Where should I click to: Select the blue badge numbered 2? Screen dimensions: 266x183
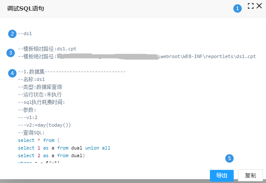pos(12,33)
